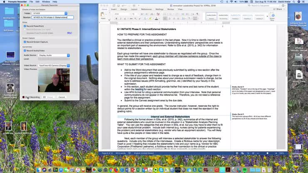Open the References tab in Word
308x173 pixels.
(x=147, y=9)
